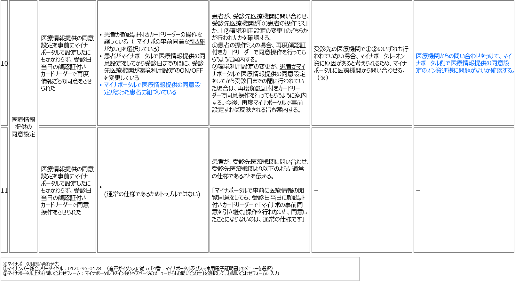This screenshot has height=284, width=515.
Task: Click row 11 symptom text ending 同意操作をさせられた
Action: [67, 190]
